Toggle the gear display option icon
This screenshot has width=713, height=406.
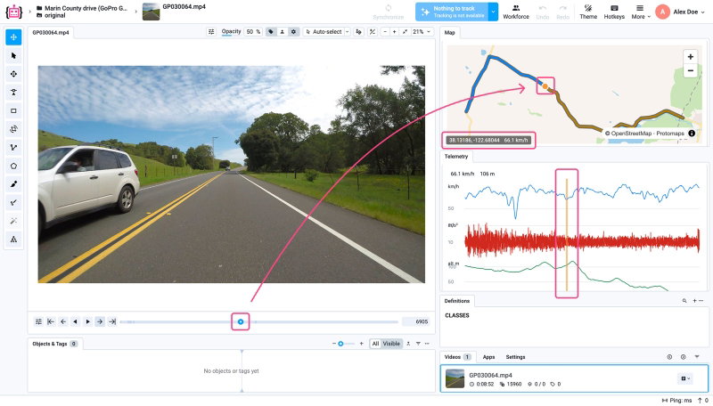coord(294,32)
